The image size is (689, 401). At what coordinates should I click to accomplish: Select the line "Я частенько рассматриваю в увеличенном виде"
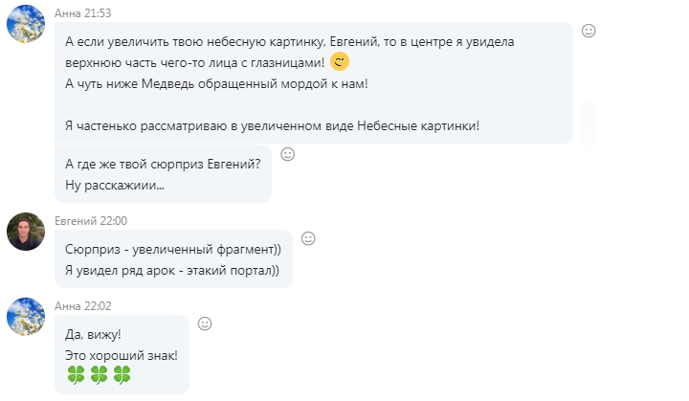(272, 125)
